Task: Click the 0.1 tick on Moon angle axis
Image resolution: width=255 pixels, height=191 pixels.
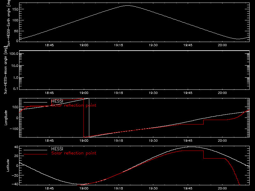Action: [16, 88]
